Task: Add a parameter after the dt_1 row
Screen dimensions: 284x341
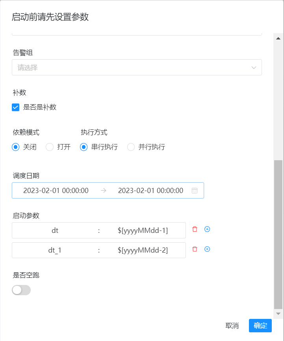Action: (x=207, y=249)
